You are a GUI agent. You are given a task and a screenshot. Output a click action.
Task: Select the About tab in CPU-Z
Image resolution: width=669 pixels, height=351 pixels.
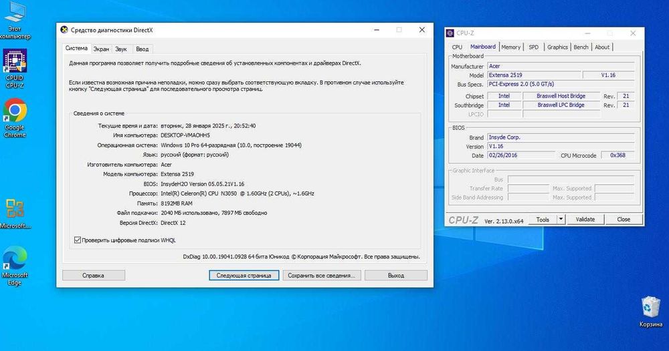(x=602, y=47)
